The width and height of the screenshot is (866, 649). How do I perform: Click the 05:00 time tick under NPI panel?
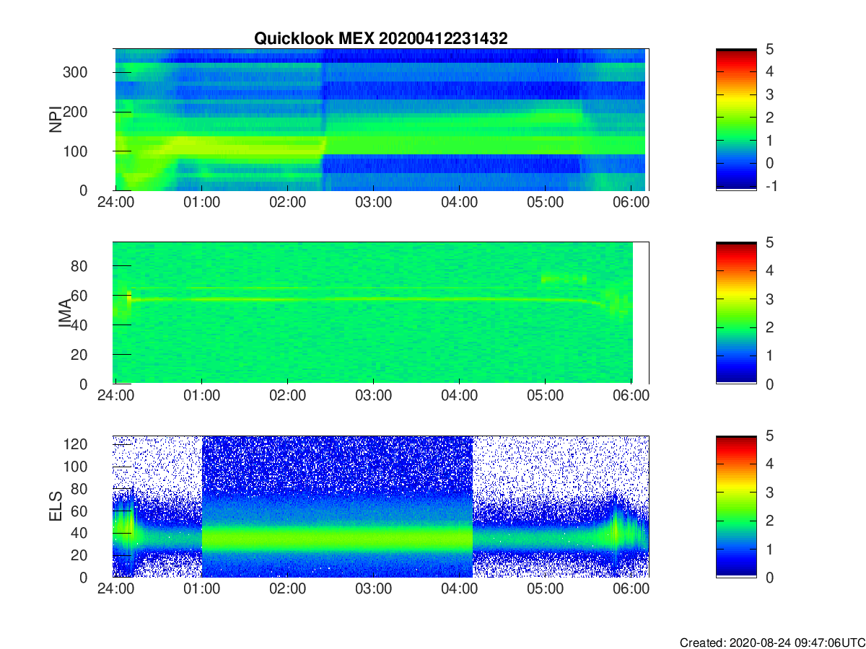pyautogui.click(x=545, y=203)
